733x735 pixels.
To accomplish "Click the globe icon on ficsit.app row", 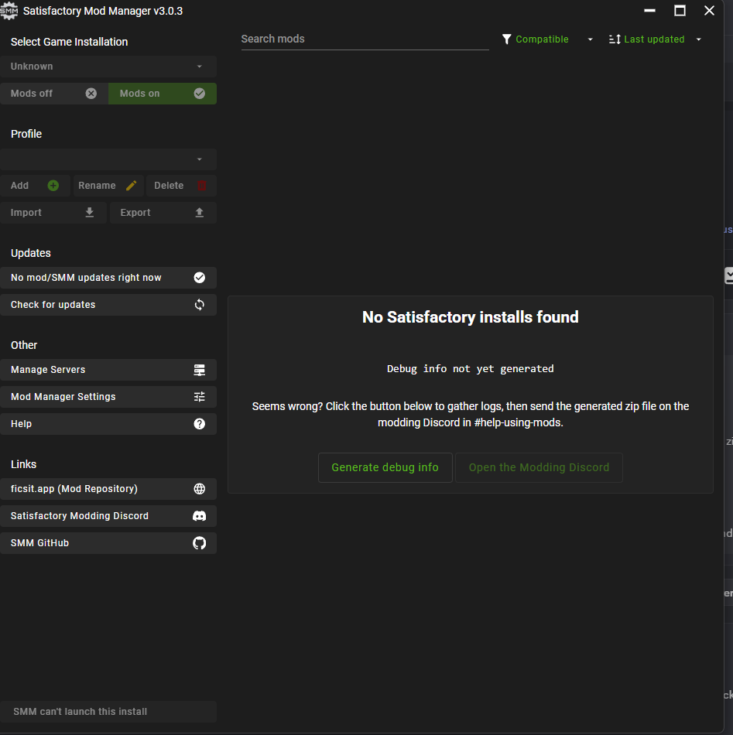I will (x=200, y=489).
